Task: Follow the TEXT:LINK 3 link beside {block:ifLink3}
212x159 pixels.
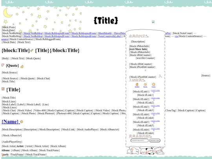Action: [155, 106]
